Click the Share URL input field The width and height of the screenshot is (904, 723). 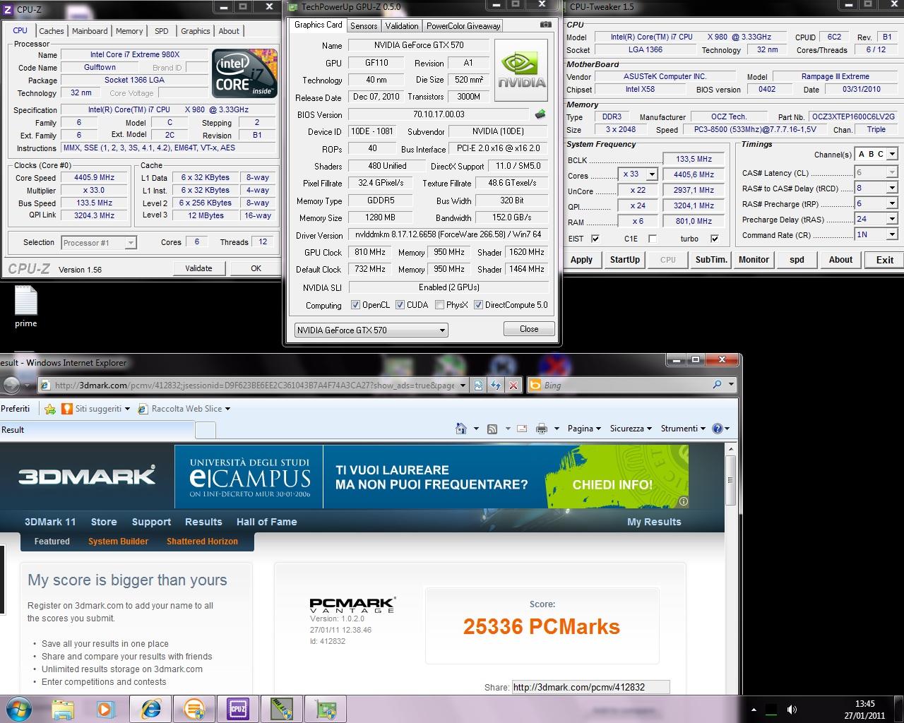(x=590, y=687)
